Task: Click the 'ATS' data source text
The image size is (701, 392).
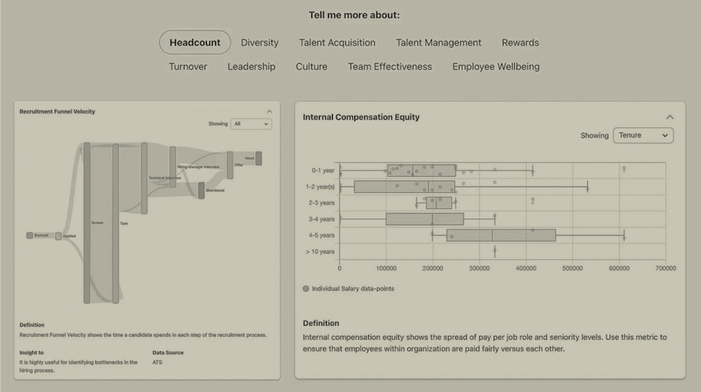Action: pyautogui.click(x=158, y=363)
